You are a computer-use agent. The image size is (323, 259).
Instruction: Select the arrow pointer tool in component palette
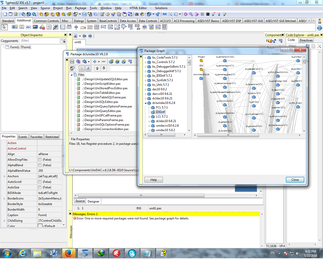coord(4,27)
